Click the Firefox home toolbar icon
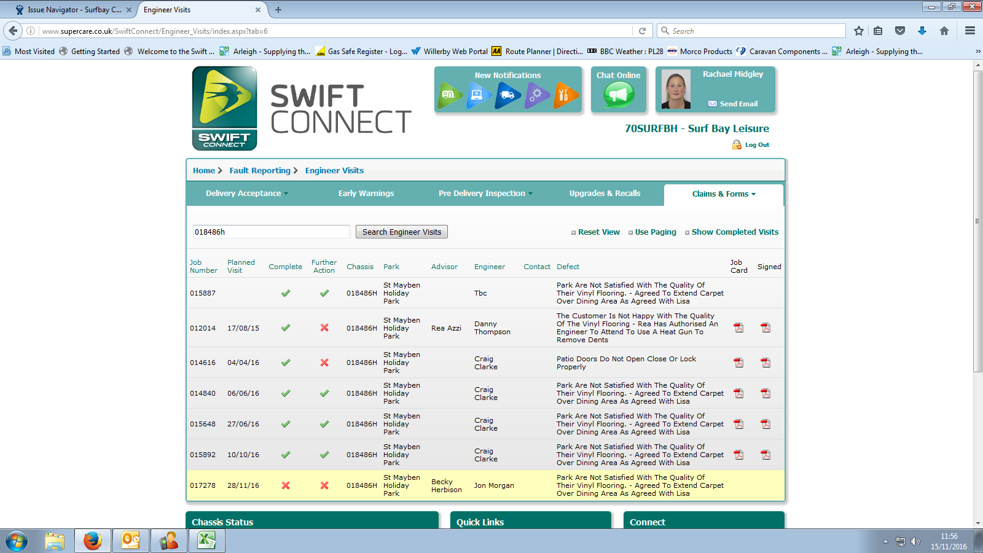 (944, 31)
